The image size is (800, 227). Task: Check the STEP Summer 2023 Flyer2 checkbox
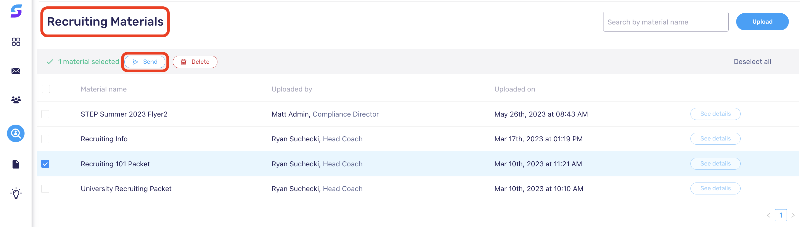(x=45, y=114)
